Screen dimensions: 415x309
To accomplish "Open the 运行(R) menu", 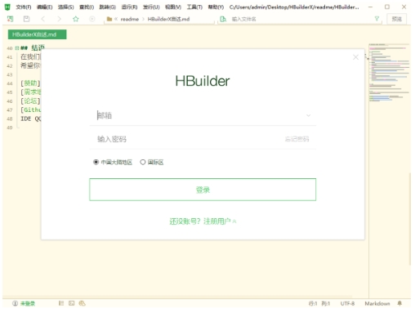I will [129, 7].
